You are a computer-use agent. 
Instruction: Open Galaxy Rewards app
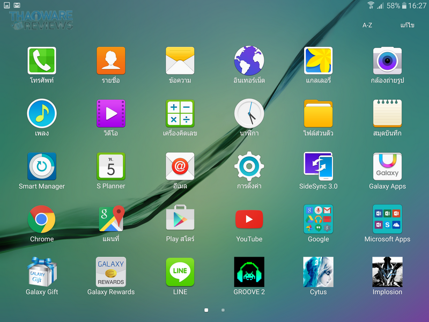point(111,272)
